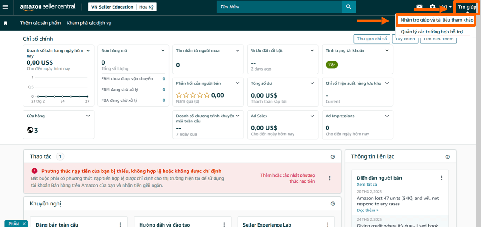
Task: Click the Thao tác count badge 1
Action: [60, 156]
